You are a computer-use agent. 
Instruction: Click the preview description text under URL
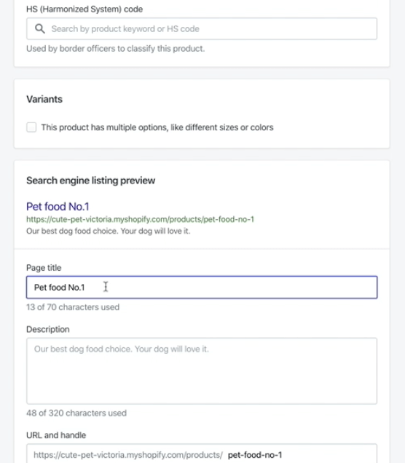click(108, 231)
